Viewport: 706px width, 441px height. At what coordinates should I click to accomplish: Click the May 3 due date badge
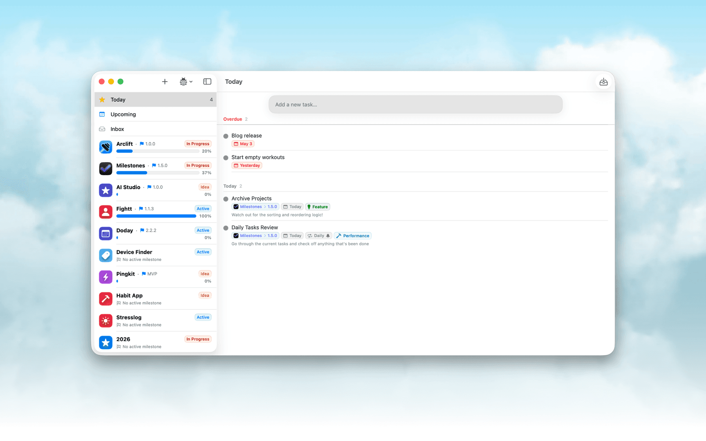pyautogui.click(x=243, y=144)
